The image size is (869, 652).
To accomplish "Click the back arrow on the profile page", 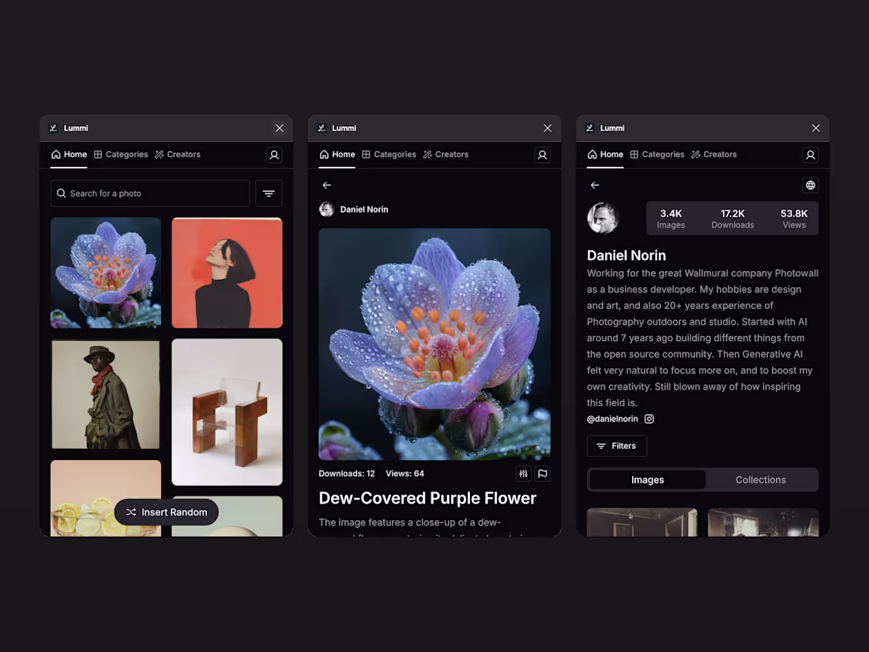I will point(594,185).
